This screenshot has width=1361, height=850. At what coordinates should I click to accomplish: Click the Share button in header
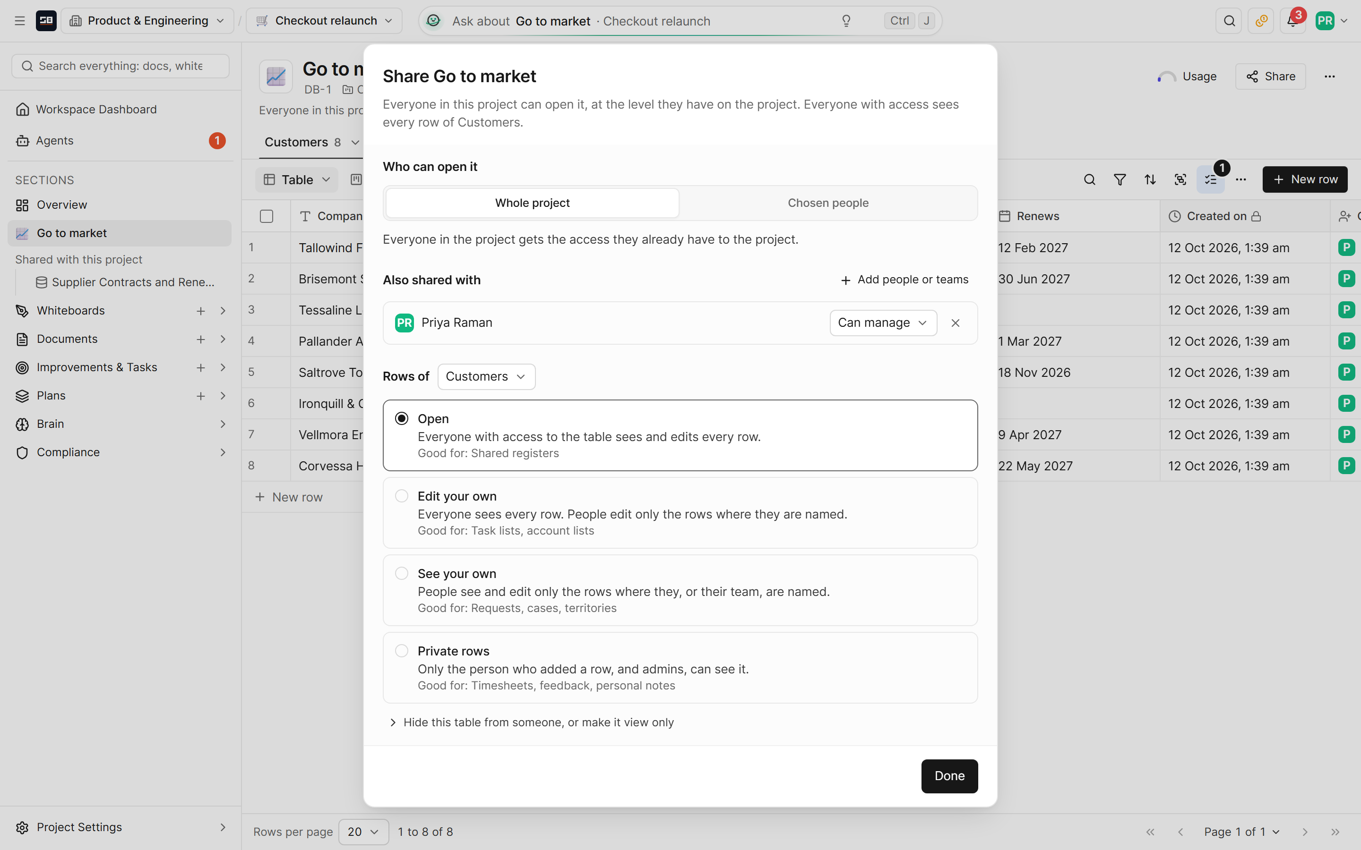click(x=1270, y=76)
